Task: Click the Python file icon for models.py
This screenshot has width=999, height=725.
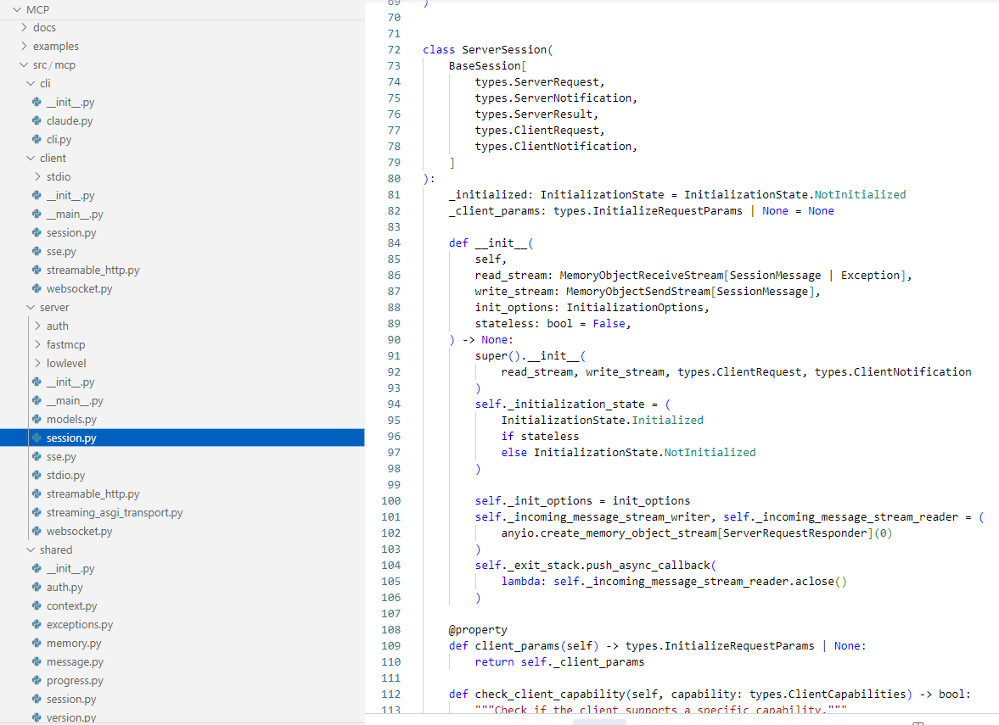Action: coord(36,420)
